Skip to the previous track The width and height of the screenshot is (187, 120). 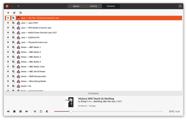pyautogui.click(x=8, y=111)
